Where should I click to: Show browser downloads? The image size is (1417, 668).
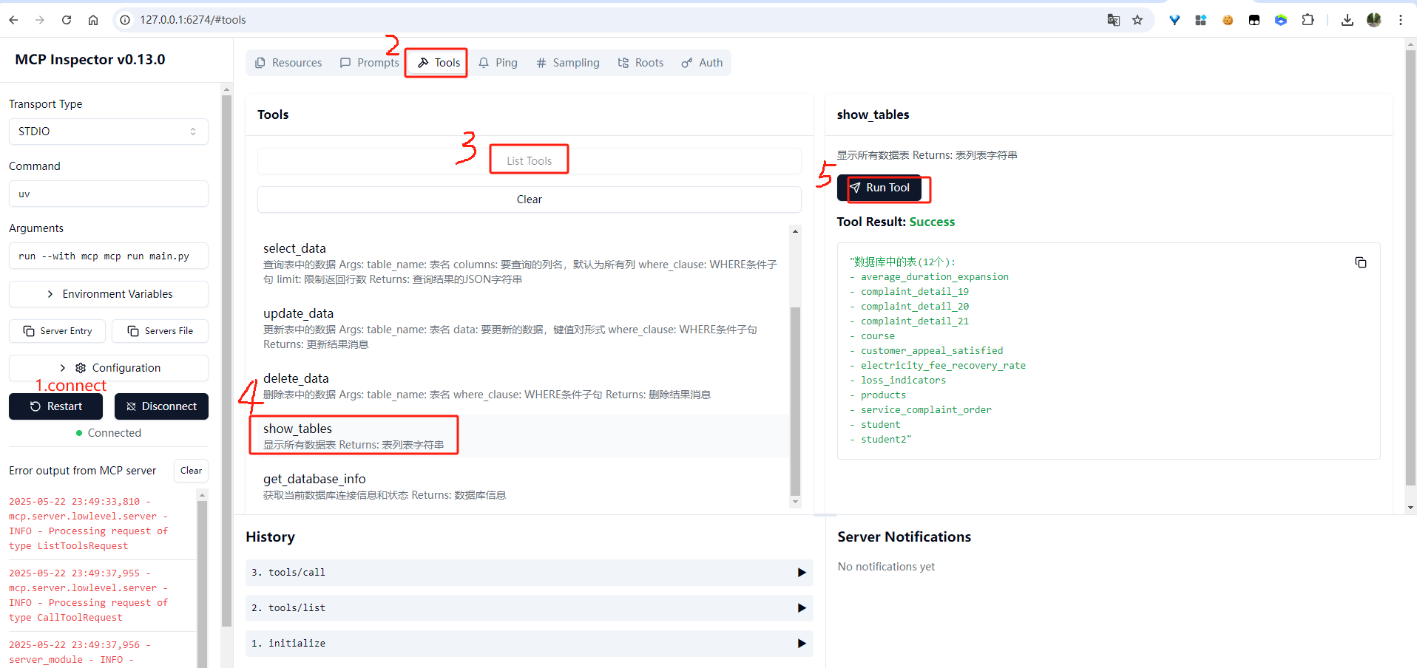coord(1347,20)
